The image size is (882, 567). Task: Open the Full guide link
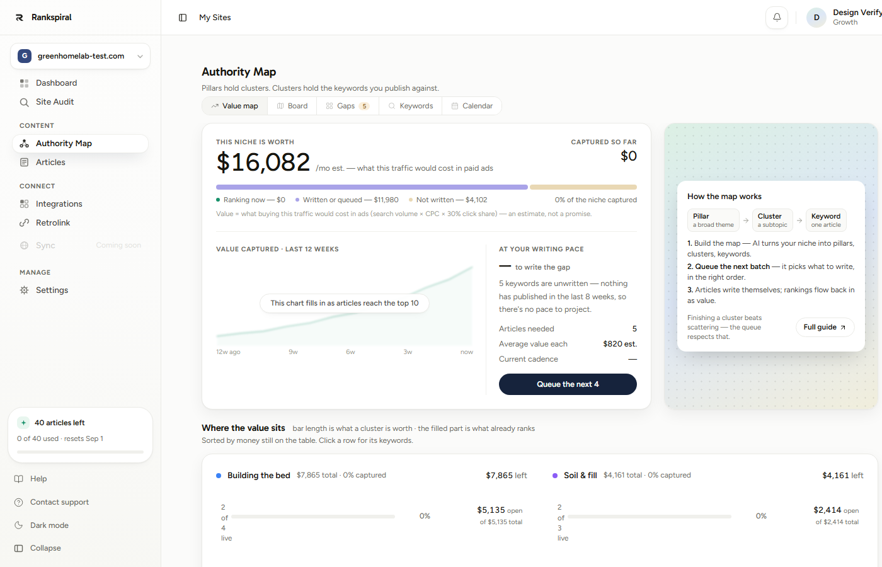coord(825,328)
